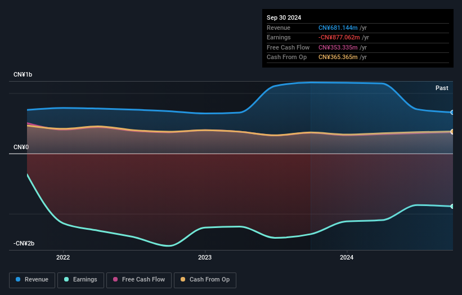Click the blue Revenue legend dot
The width and height of the screenshot is (462, 295).
click(18, 279)
